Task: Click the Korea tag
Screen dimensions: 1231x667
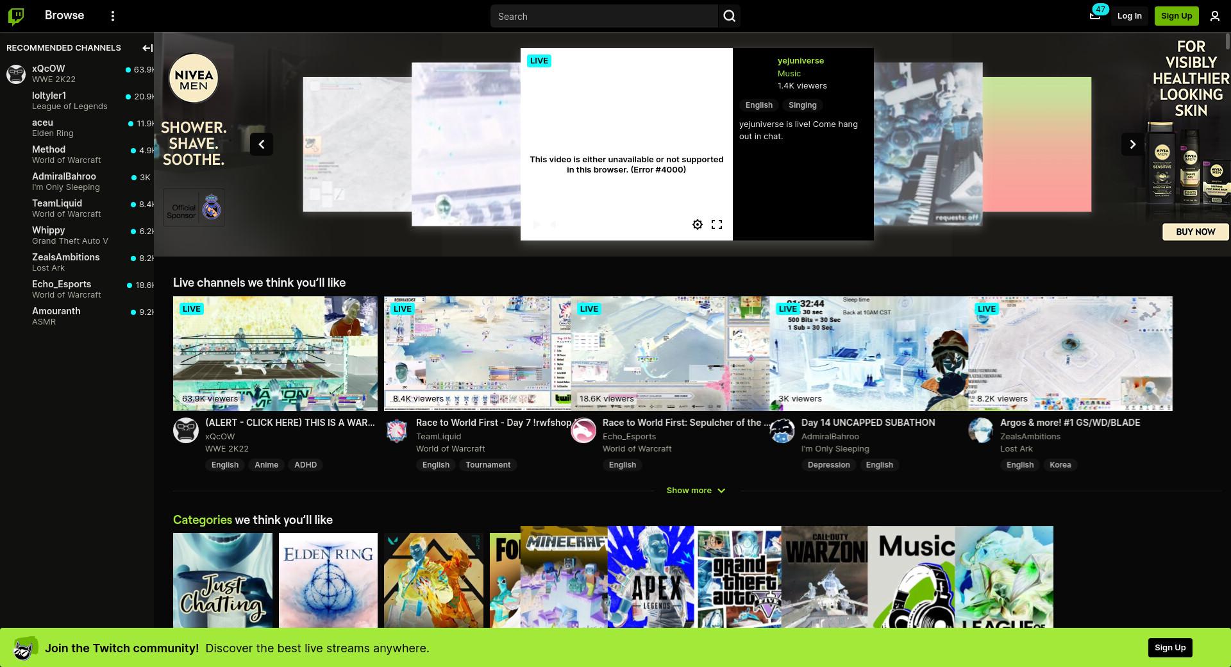Action: (x=1060, y=465)
